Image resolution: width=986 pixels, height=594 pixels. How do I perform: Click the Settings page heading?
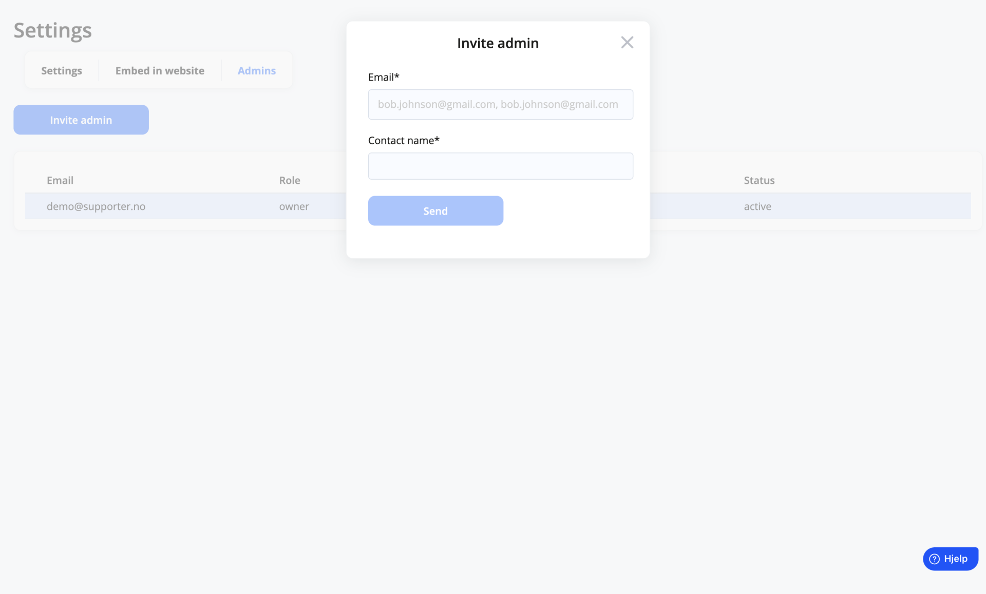(x=53, y=30)
